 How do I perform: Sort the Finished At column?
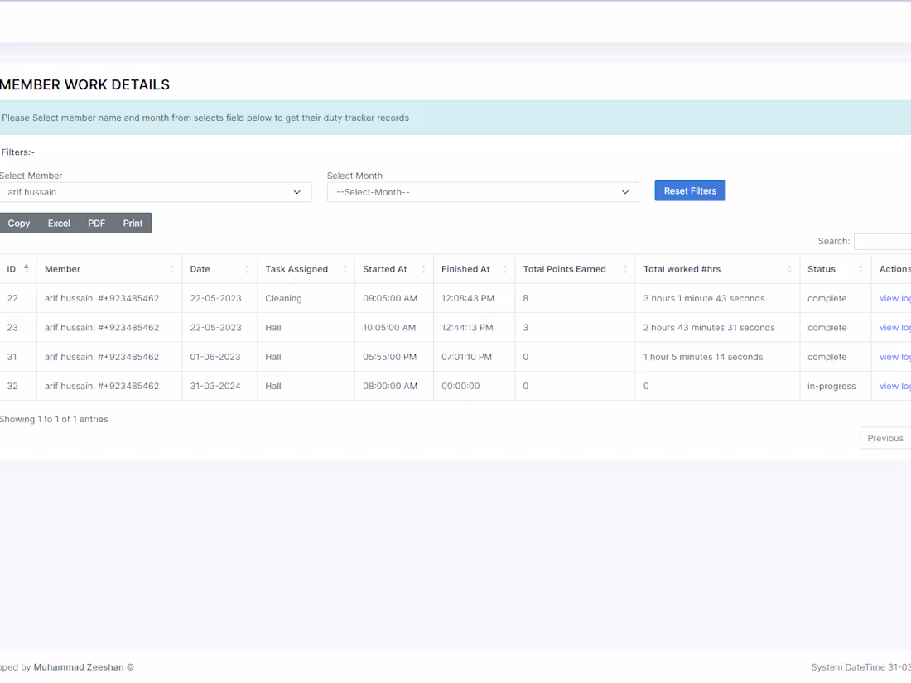click(506, 268)
